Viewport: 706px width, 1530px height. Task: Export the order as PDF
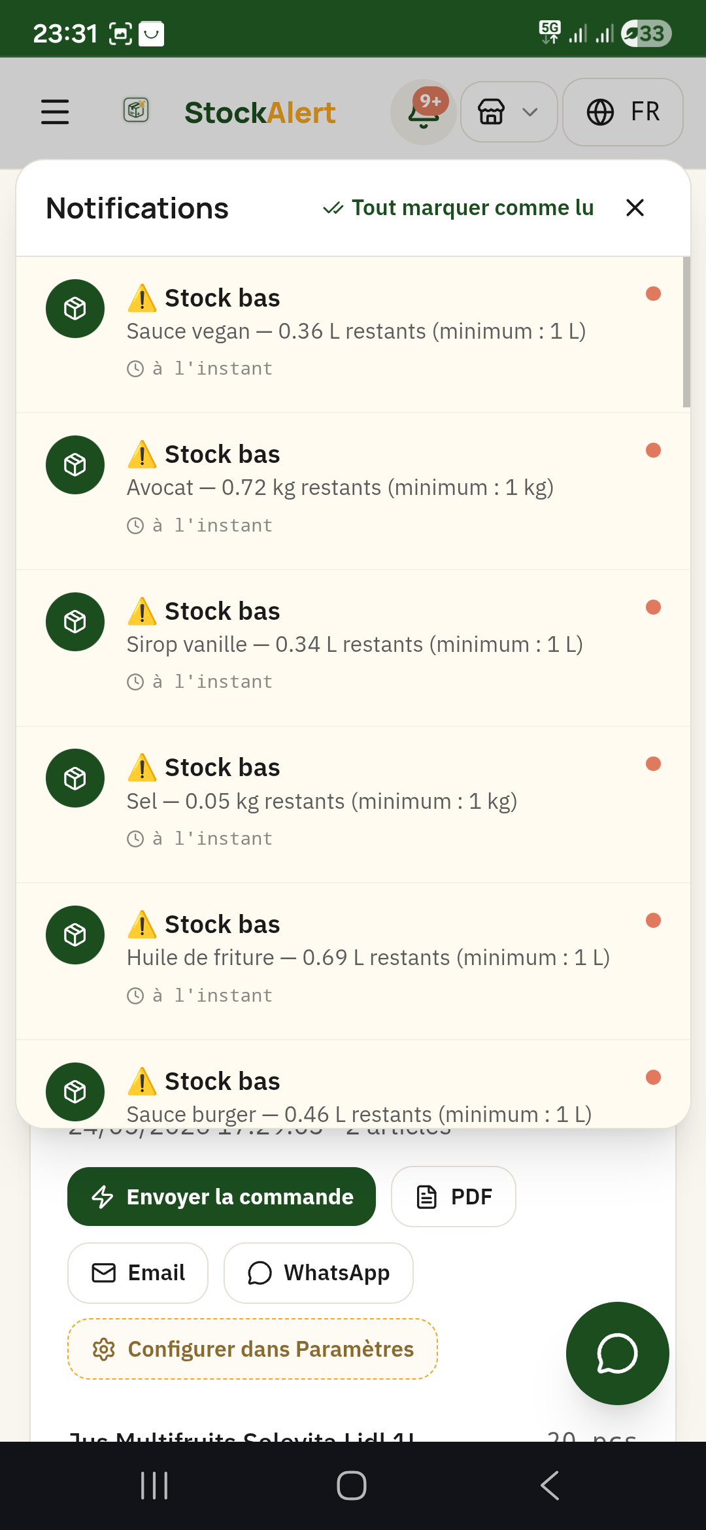click(454, 1197)
